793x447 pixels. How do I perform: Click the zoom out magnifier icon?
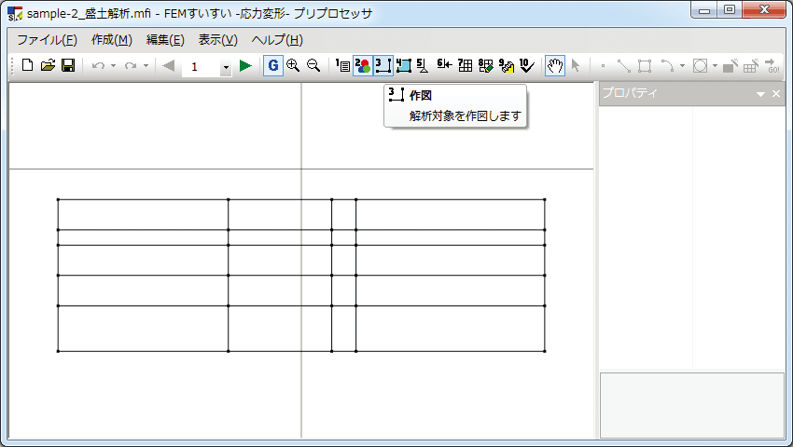tap(313, 66)
